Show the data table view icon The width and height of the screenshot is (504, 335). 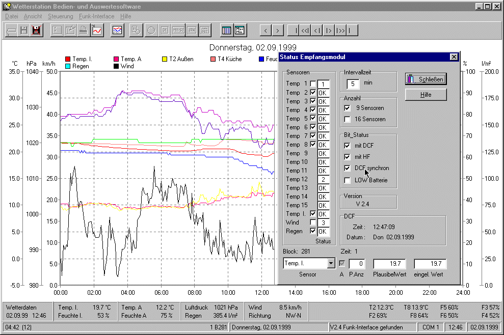pos(227,30)
